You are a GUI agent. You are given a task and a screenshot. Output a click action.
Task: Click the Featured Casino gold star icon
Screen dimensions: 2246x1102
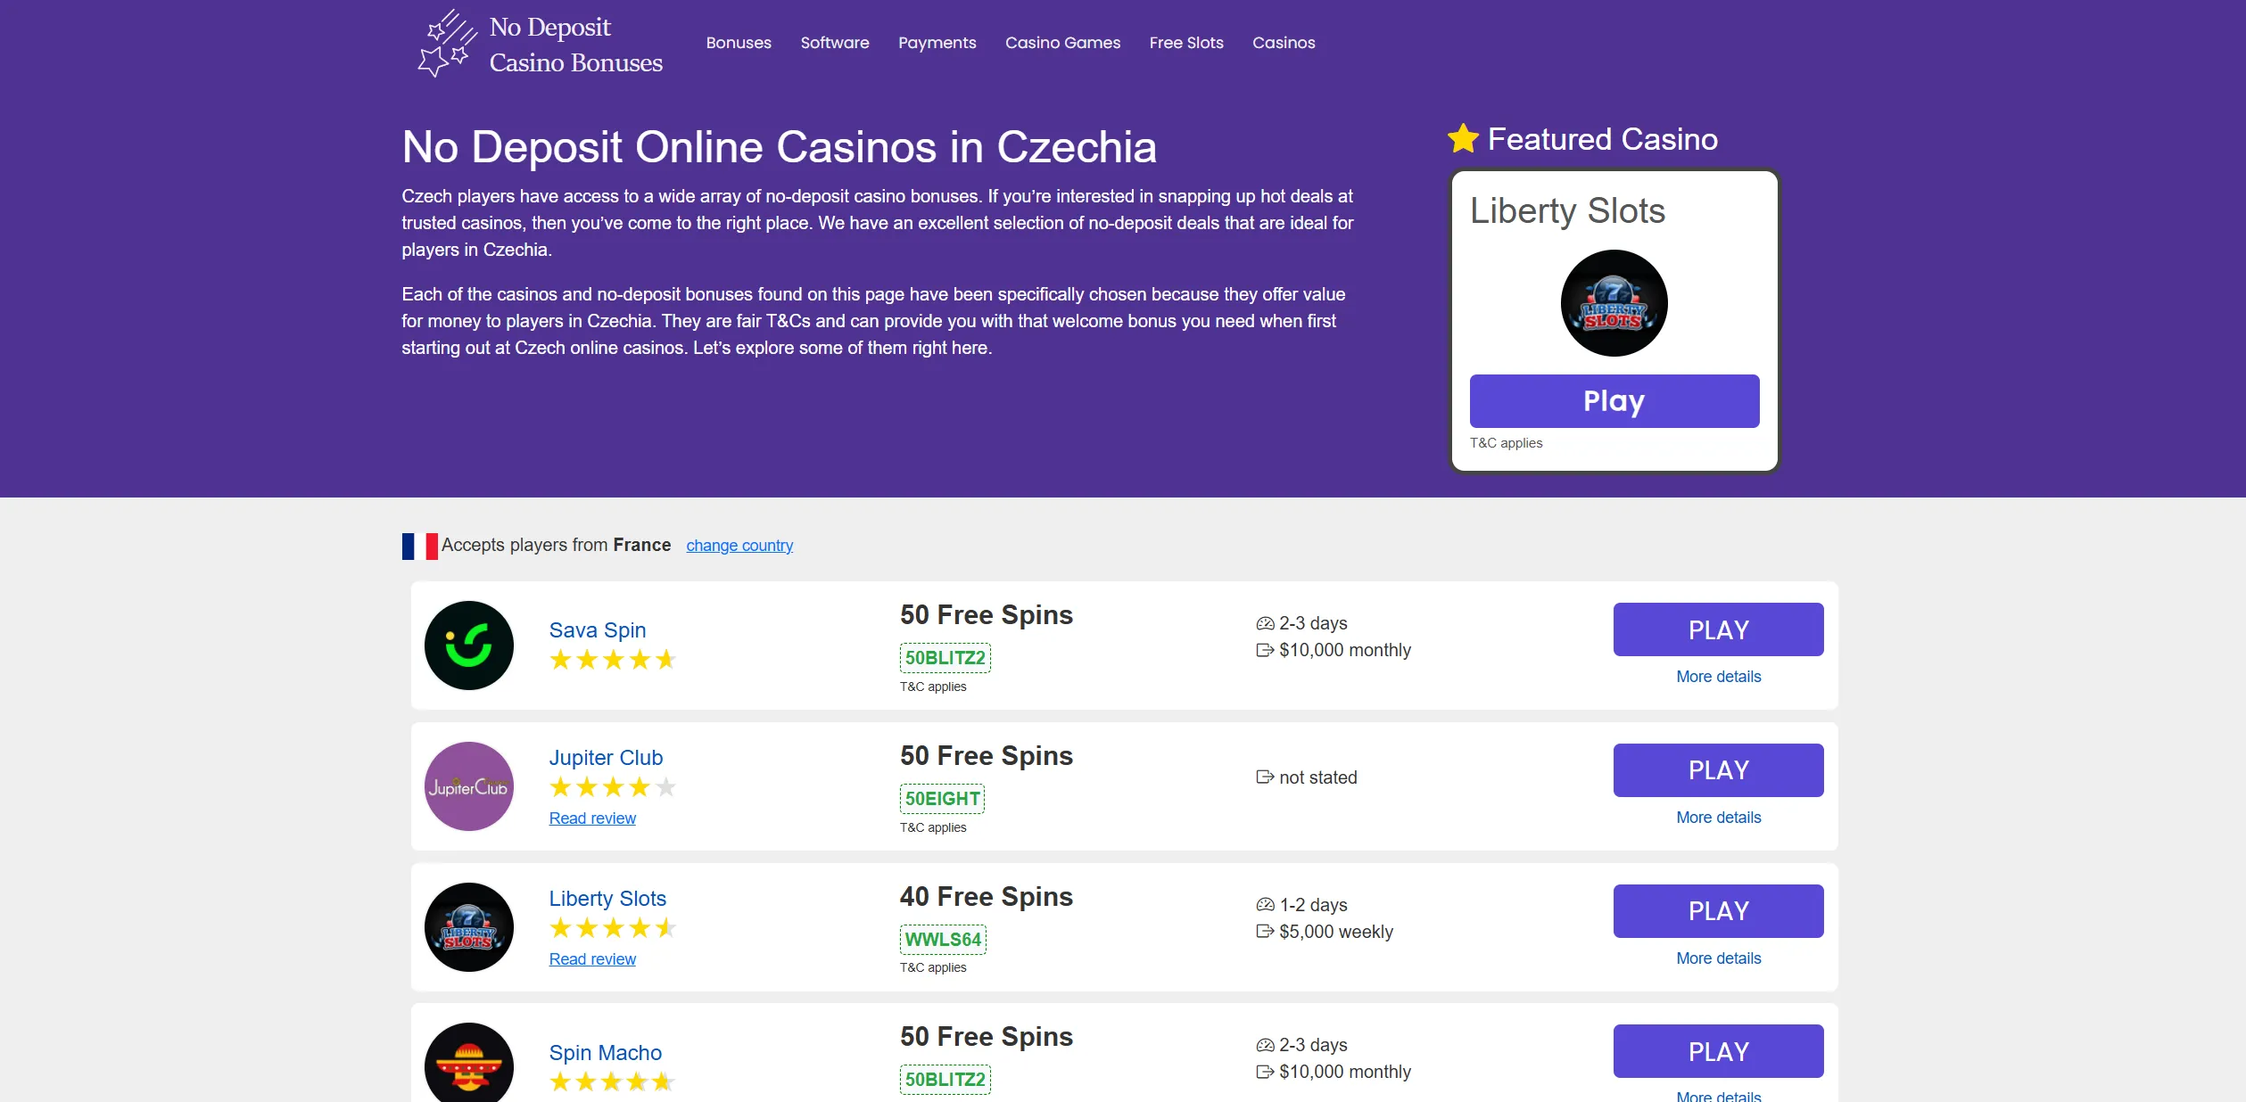point(1463,138)
